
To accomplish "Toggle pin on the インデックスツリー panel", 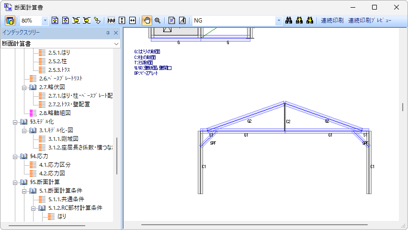I will (108, 33).
